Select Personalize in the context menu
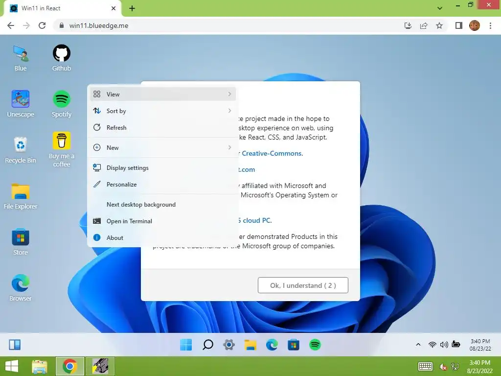The image size is (501, 376). pos(162,184)
